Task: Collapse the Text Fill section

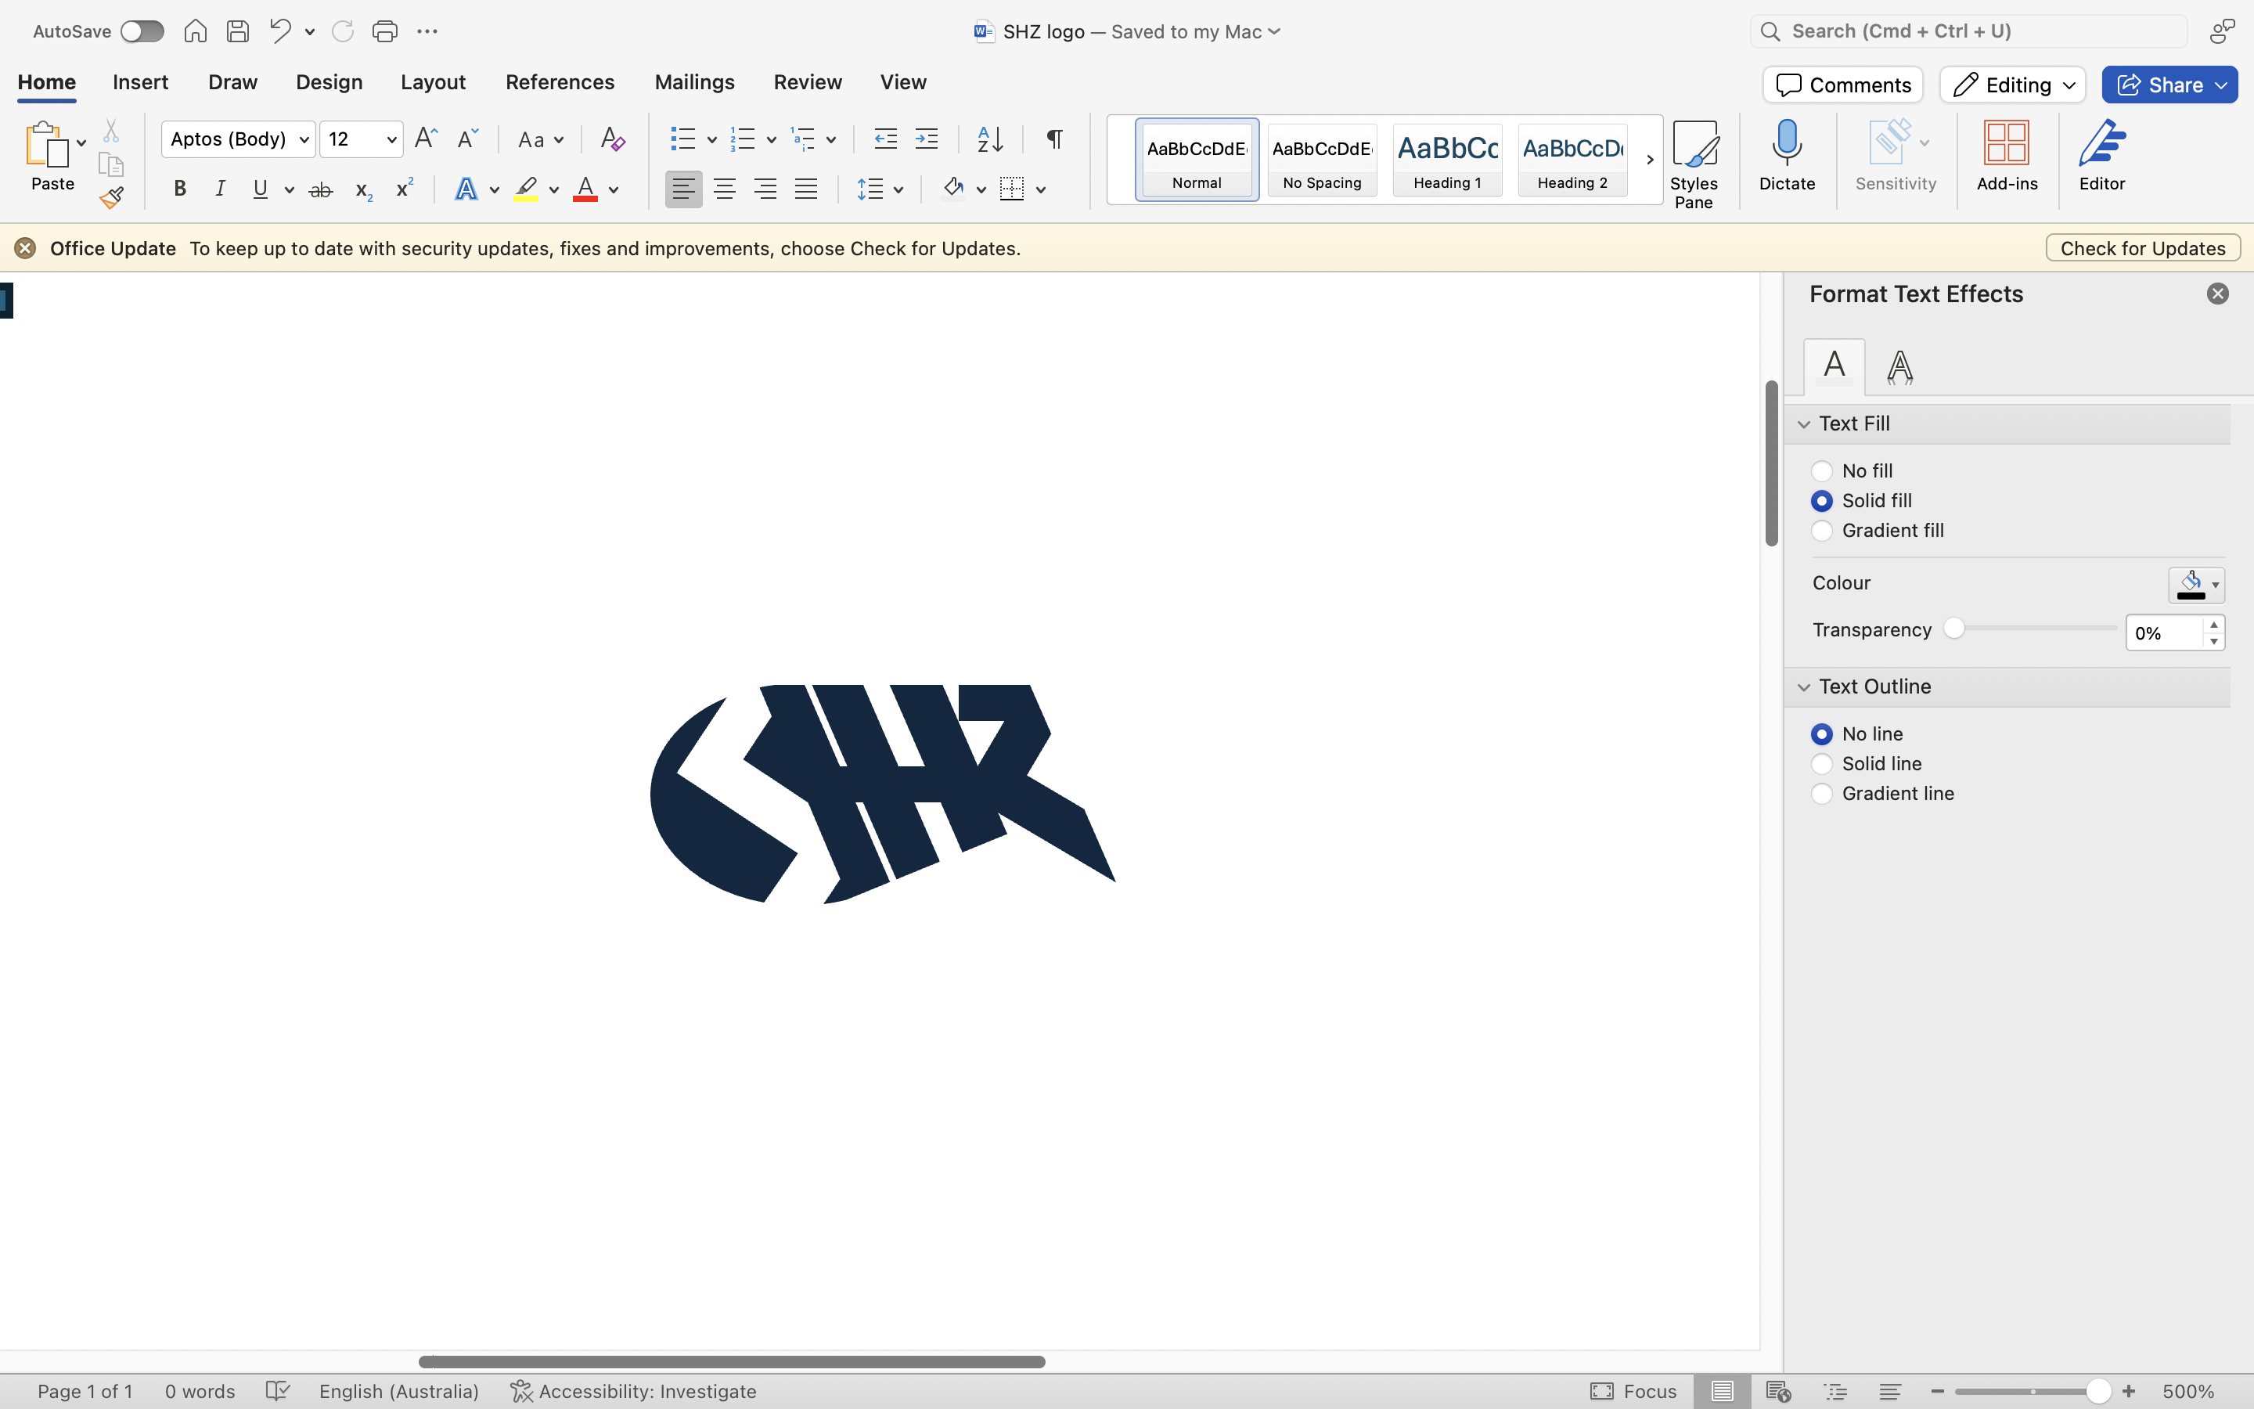Action: [x=1804, y=424]
